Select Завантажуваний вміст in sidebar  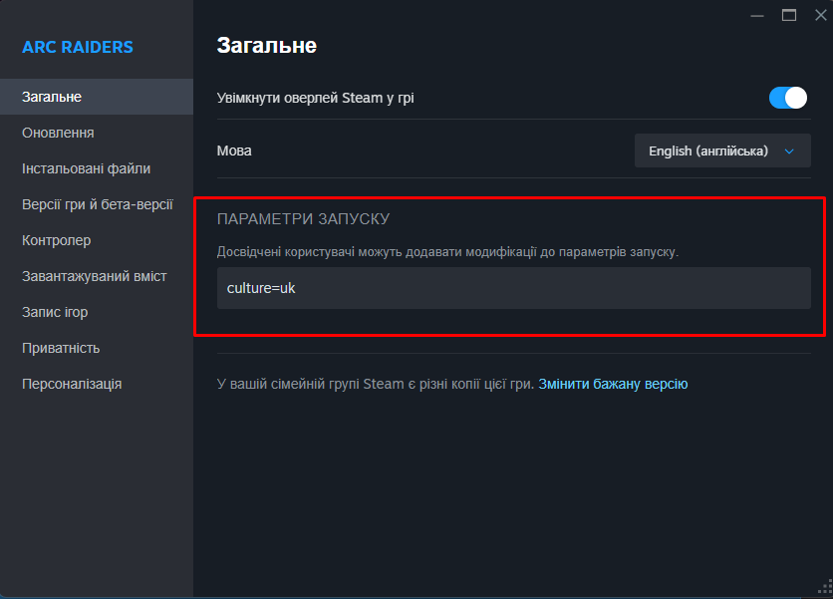(97, 276)
